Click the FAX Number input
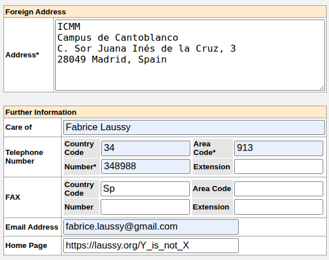Image resolution: width=329 pixels, height=260 pixels. point(145,207)
